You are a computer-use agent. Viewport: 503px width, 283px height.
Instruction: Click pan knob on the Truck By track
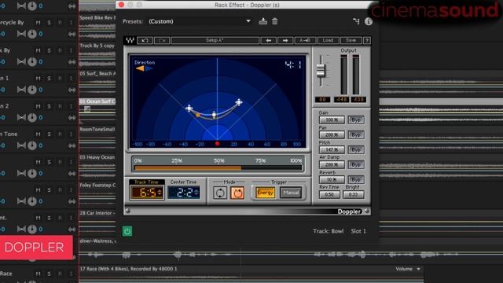click(32, 61)
